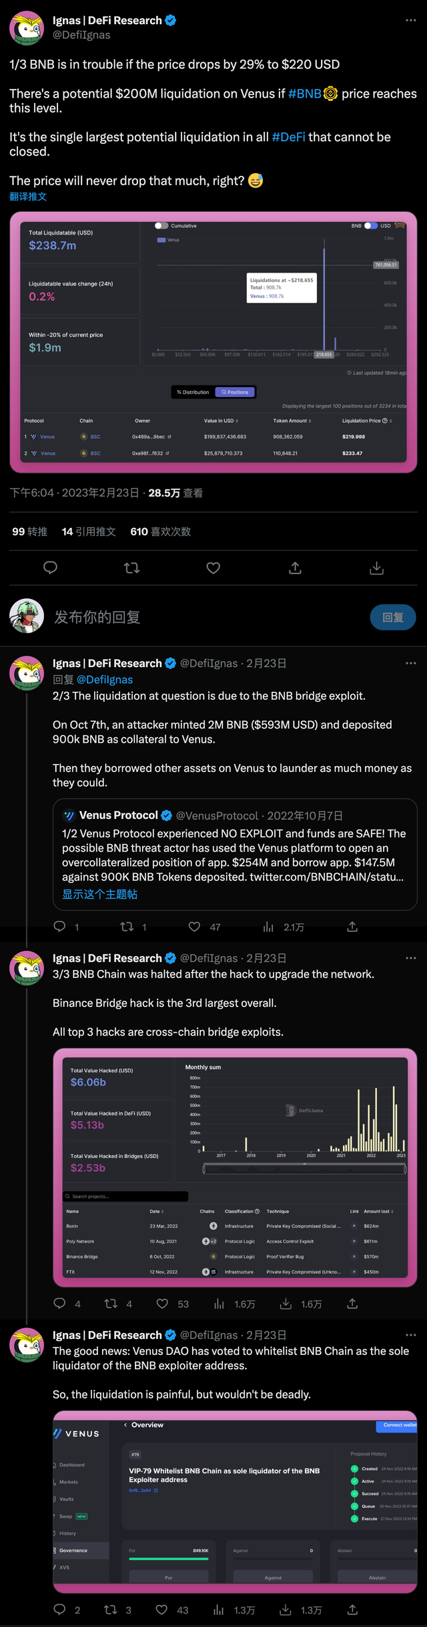Viewport: 427px width, 1627px height.
Task: Select the Positions tab in the liquidation chart
Action: (x=235, y=392)
